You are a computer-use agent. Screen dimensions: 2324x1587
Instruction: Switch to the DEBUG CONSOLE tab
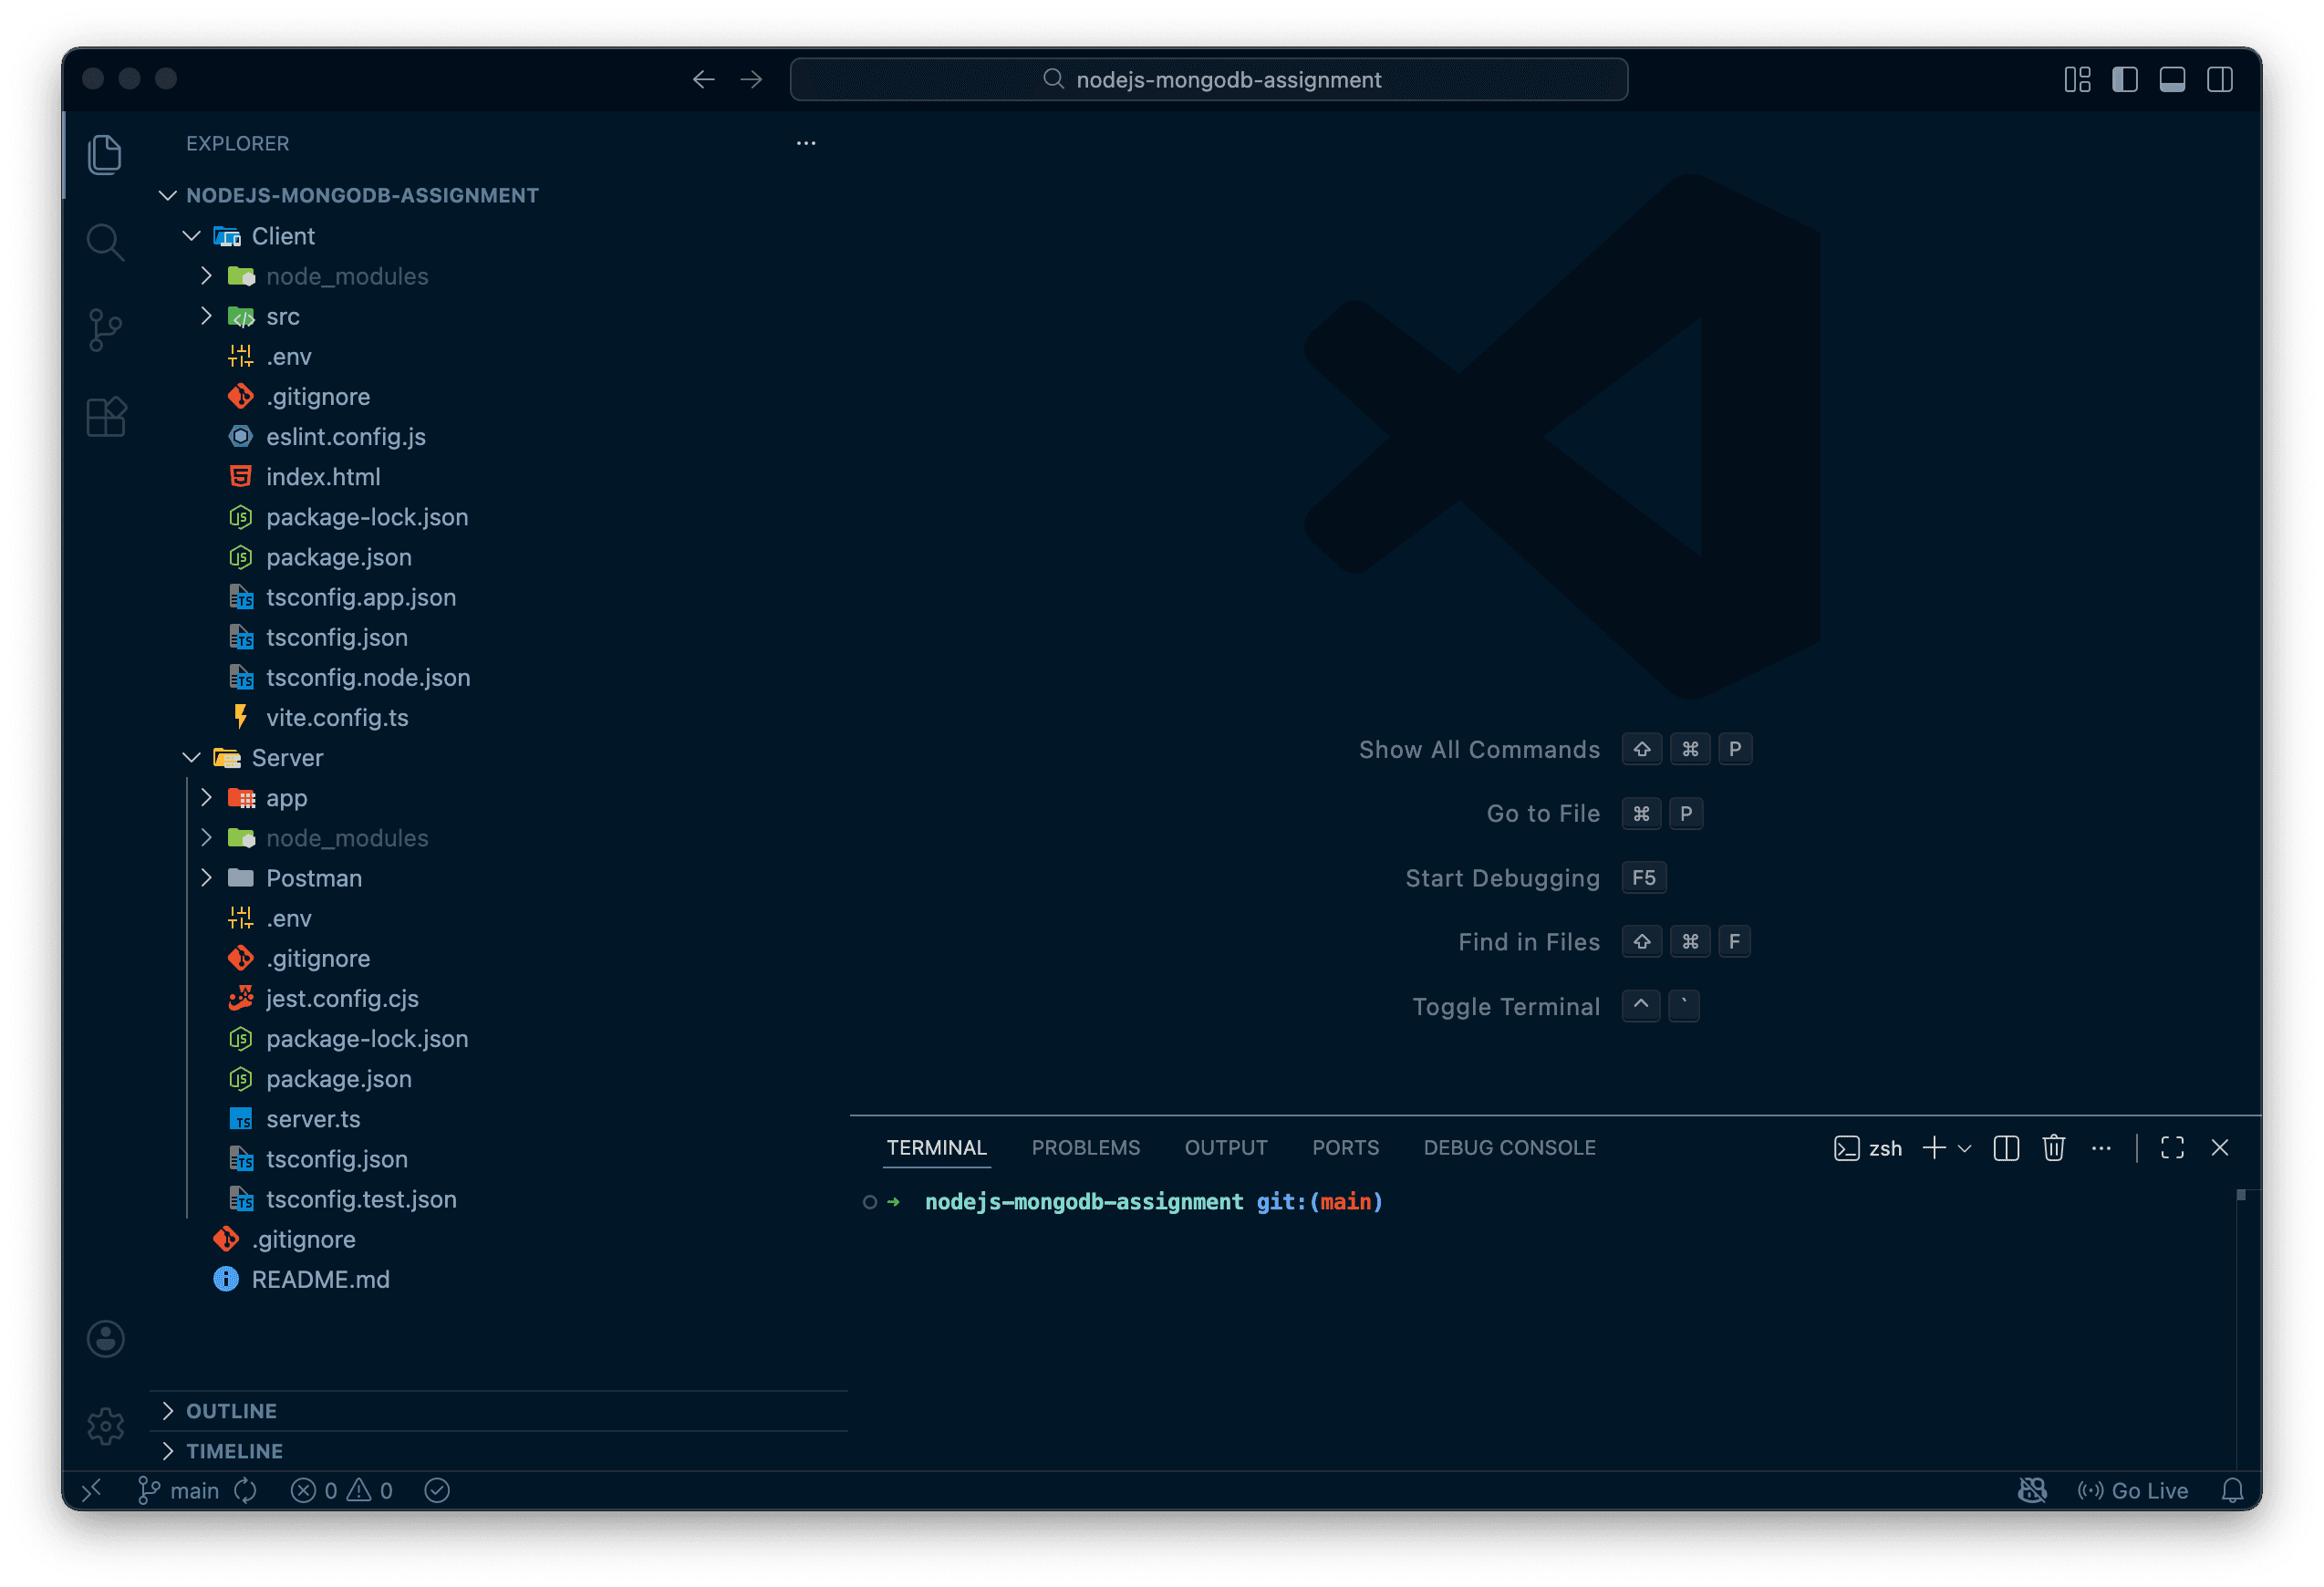[x=1509, y=1147]
